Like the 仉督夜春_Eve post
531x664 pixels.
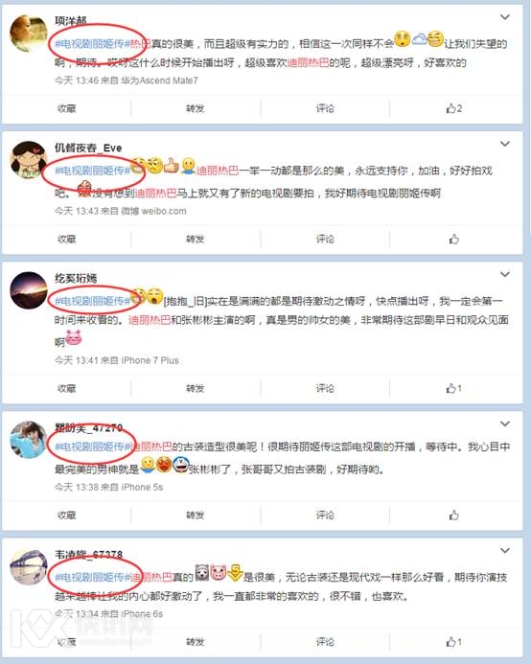coord(454,239)
